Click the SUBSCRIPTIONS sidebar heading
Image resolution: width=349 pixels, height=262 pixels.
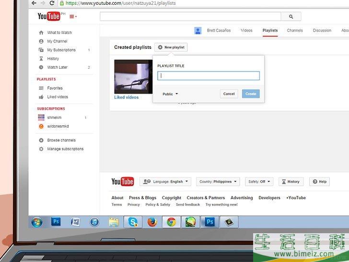coord(51,109)
